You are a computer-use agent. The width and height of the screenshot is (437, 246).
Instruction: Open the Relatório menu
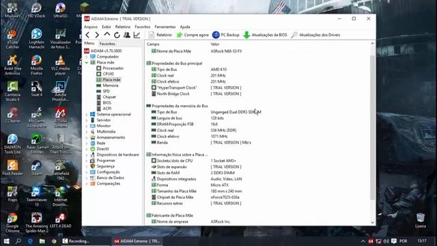(x=123, y=27)
